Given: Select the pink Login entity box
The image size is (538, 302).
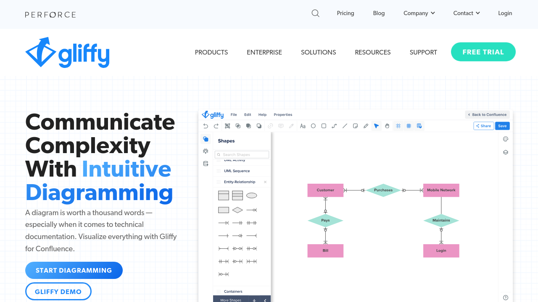Looking at the screenshot, I should point(441,250).
